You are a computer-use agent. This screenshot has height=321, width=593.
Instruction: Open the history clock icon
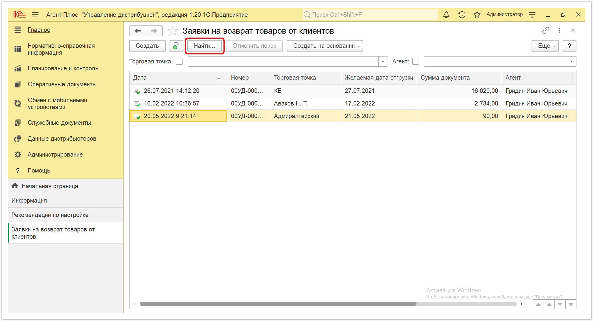pyautogui.click(x=462, y=14)
